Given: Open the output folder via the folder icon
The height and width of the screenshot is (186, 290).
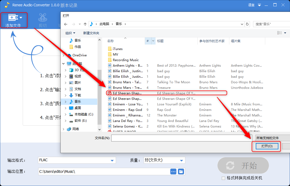Looking at the screenshot, I should [181, 172].
